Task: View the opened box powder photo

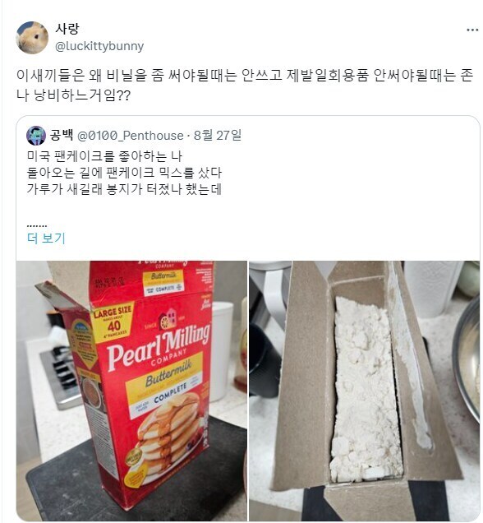Action: [x=365, y=391]
